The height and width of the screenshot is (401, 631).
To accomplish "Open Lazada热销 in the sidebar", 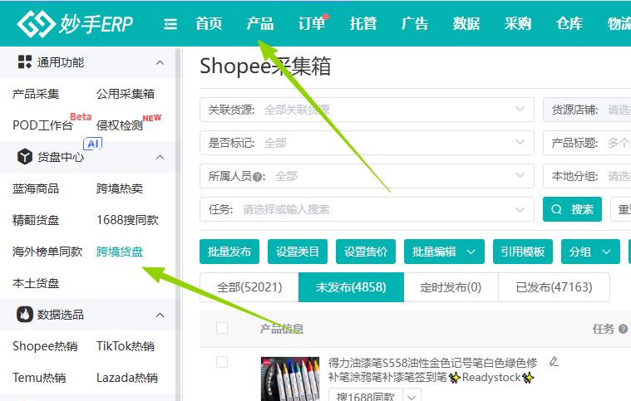I will point(127,378).
